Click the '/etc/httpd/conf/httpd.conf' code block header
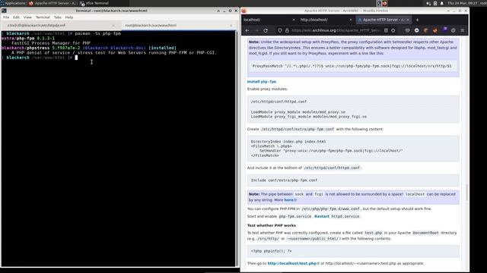 pyautogui.click(x=279, y=102)
